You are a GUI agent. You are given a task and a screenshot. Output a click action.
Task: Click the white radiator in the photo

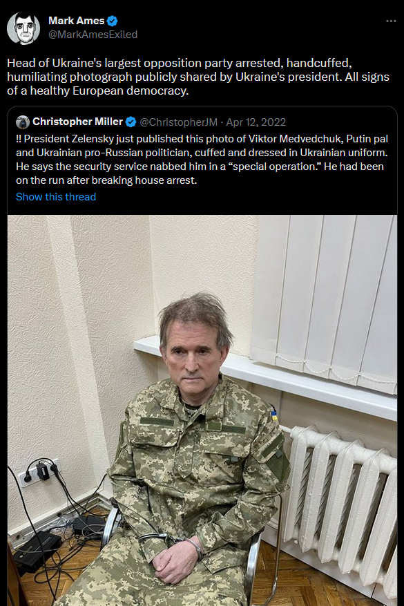(x=340, y=502)
